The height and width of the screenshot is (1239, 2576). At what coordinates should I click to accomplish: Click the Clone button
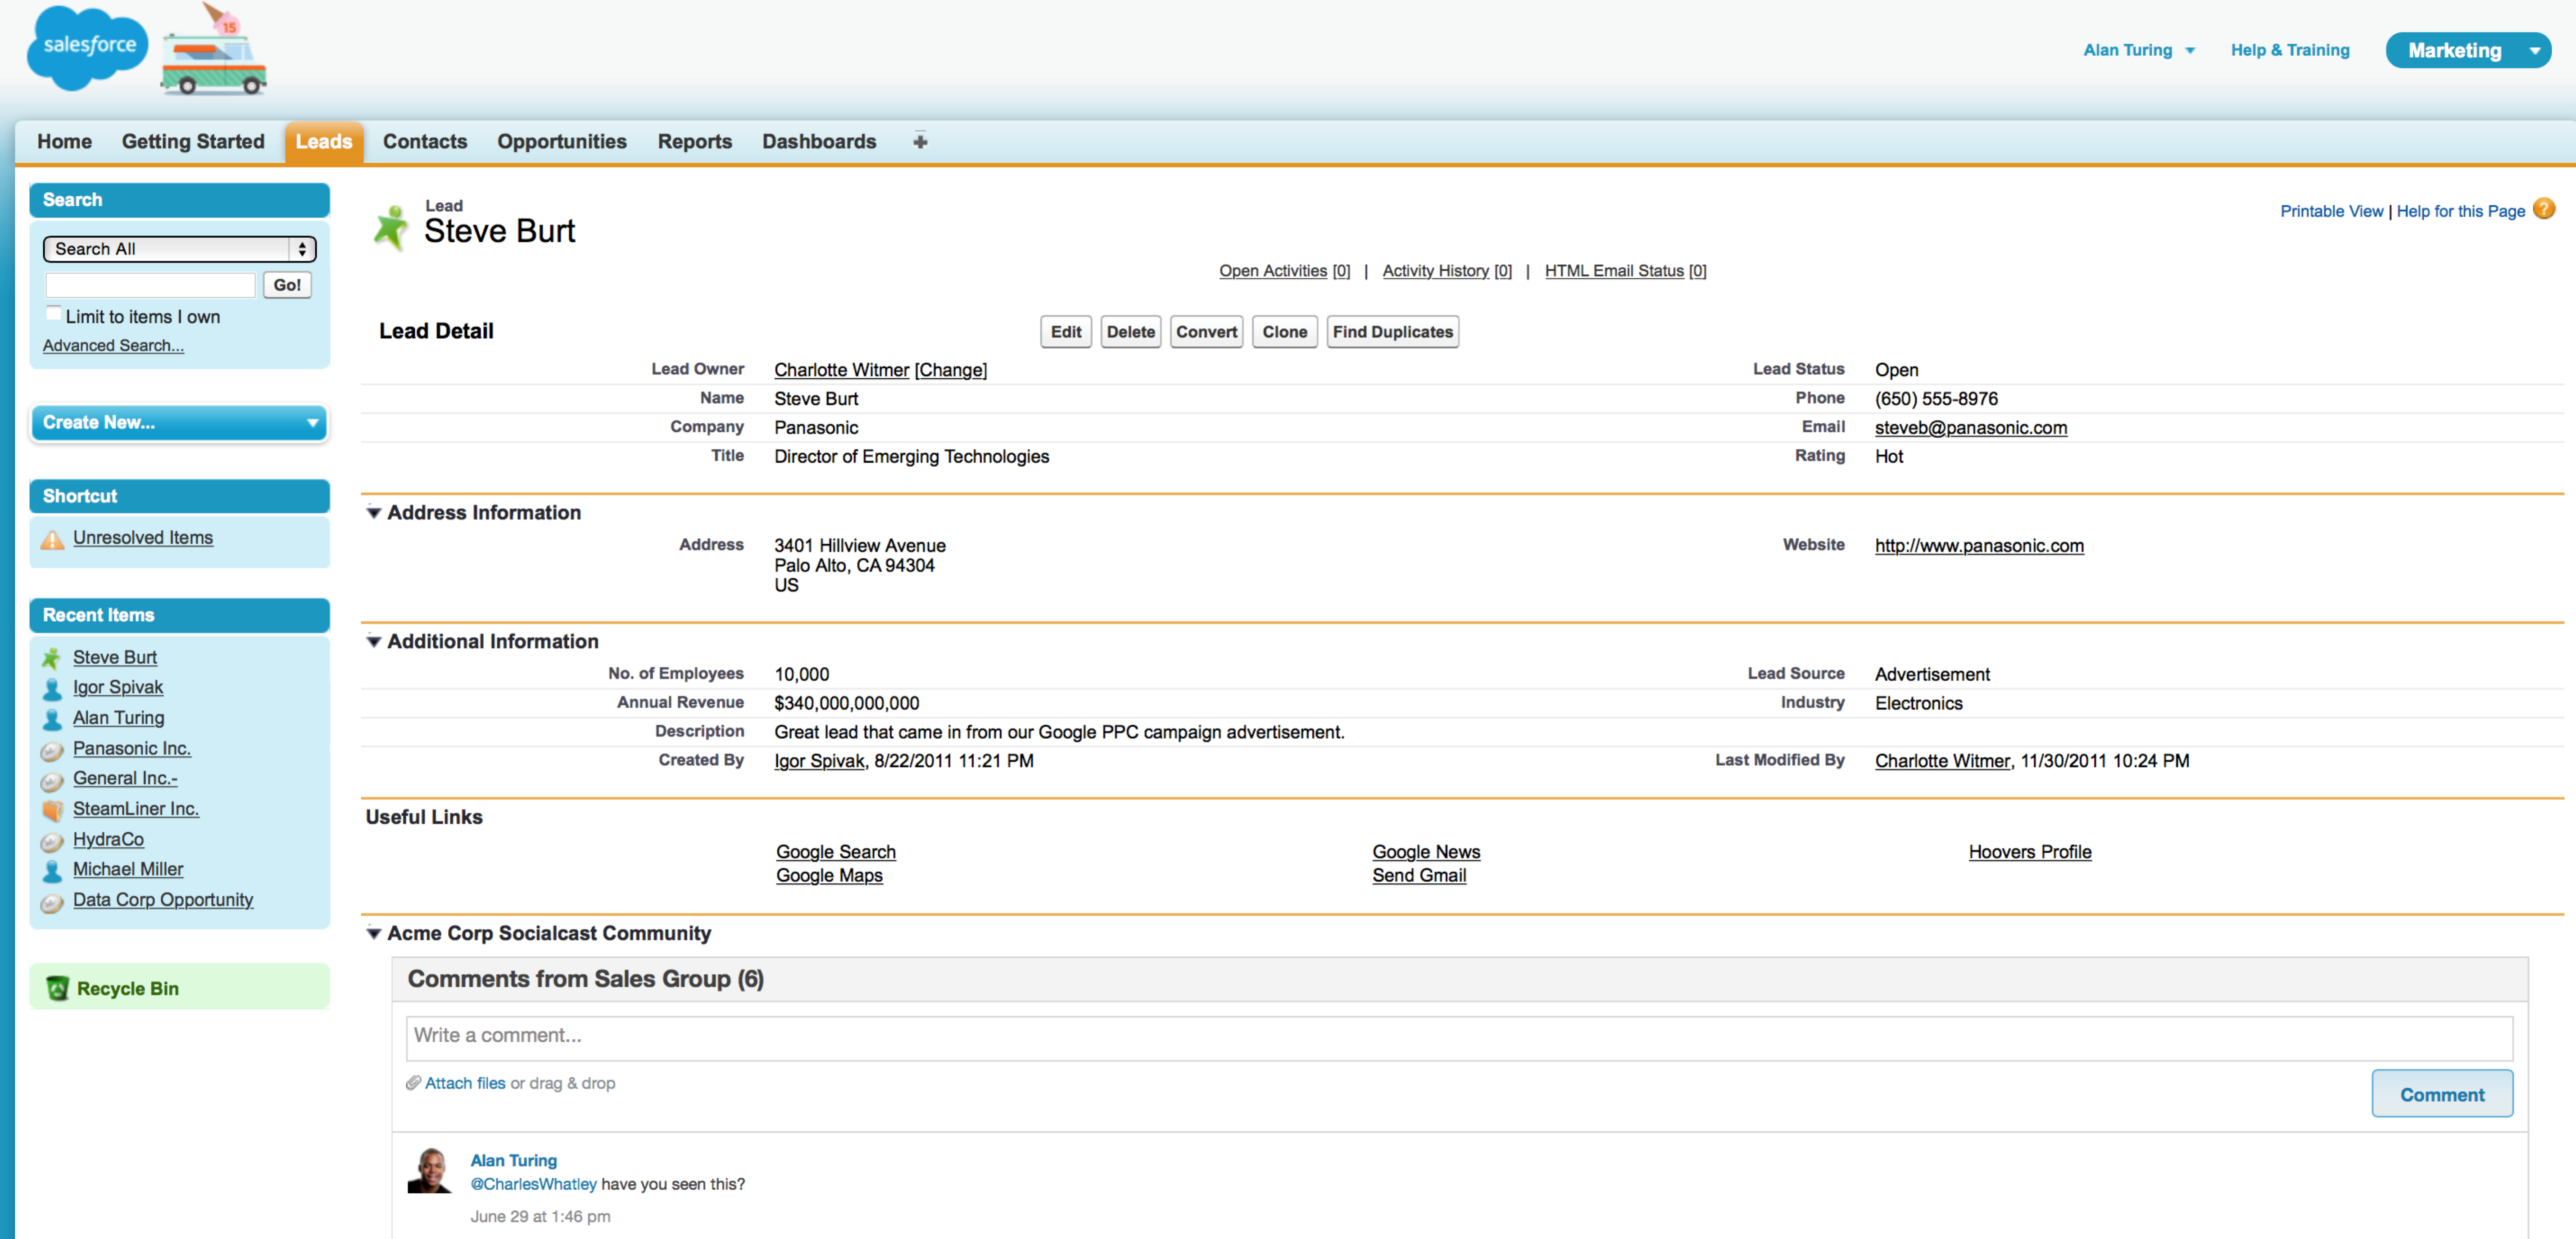tap(1285, 332)
